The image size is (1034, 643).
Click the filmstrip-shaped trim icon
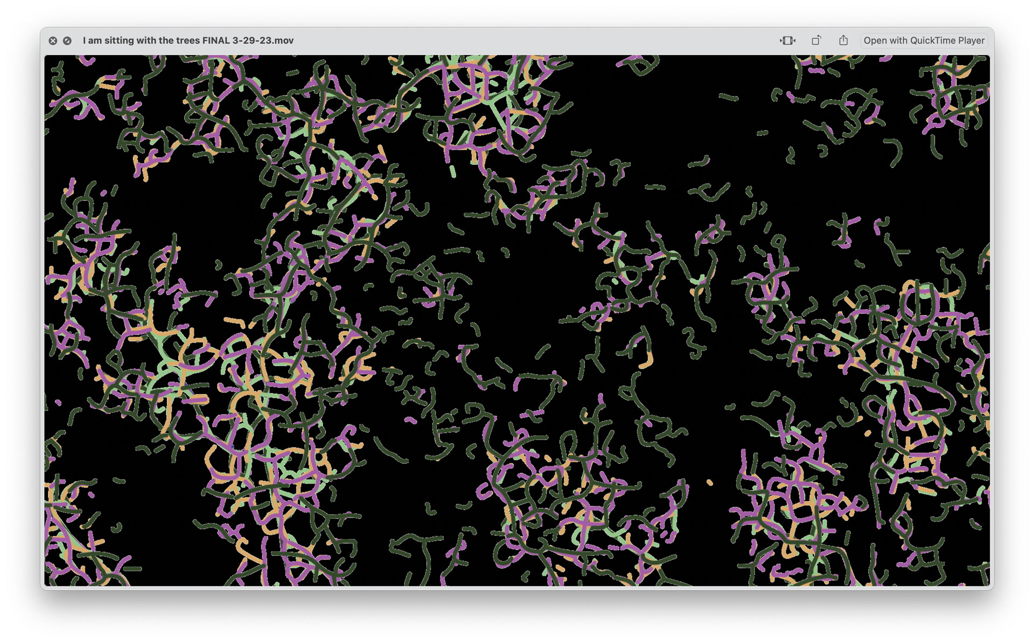[x=787, y=40]
